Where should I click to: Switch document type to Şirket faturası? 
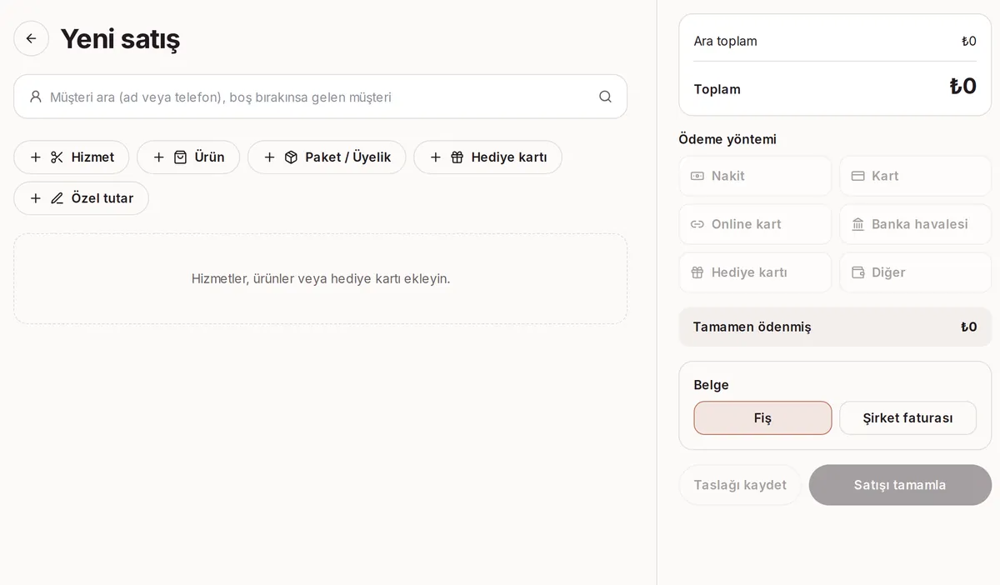point(907,418)
